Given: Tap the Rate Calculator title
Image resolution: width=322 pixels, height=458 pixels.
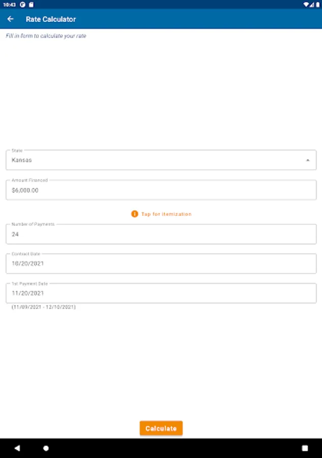Looking at the screenshot, I should pyautogui.click(x=51, y=19).
